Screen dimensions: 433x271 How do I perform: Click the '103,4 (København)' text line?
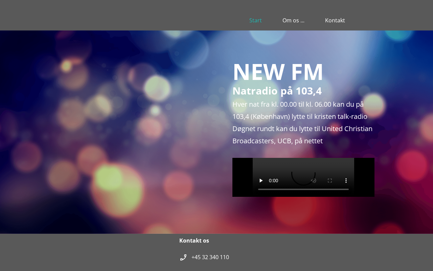(x=300, y=117)
